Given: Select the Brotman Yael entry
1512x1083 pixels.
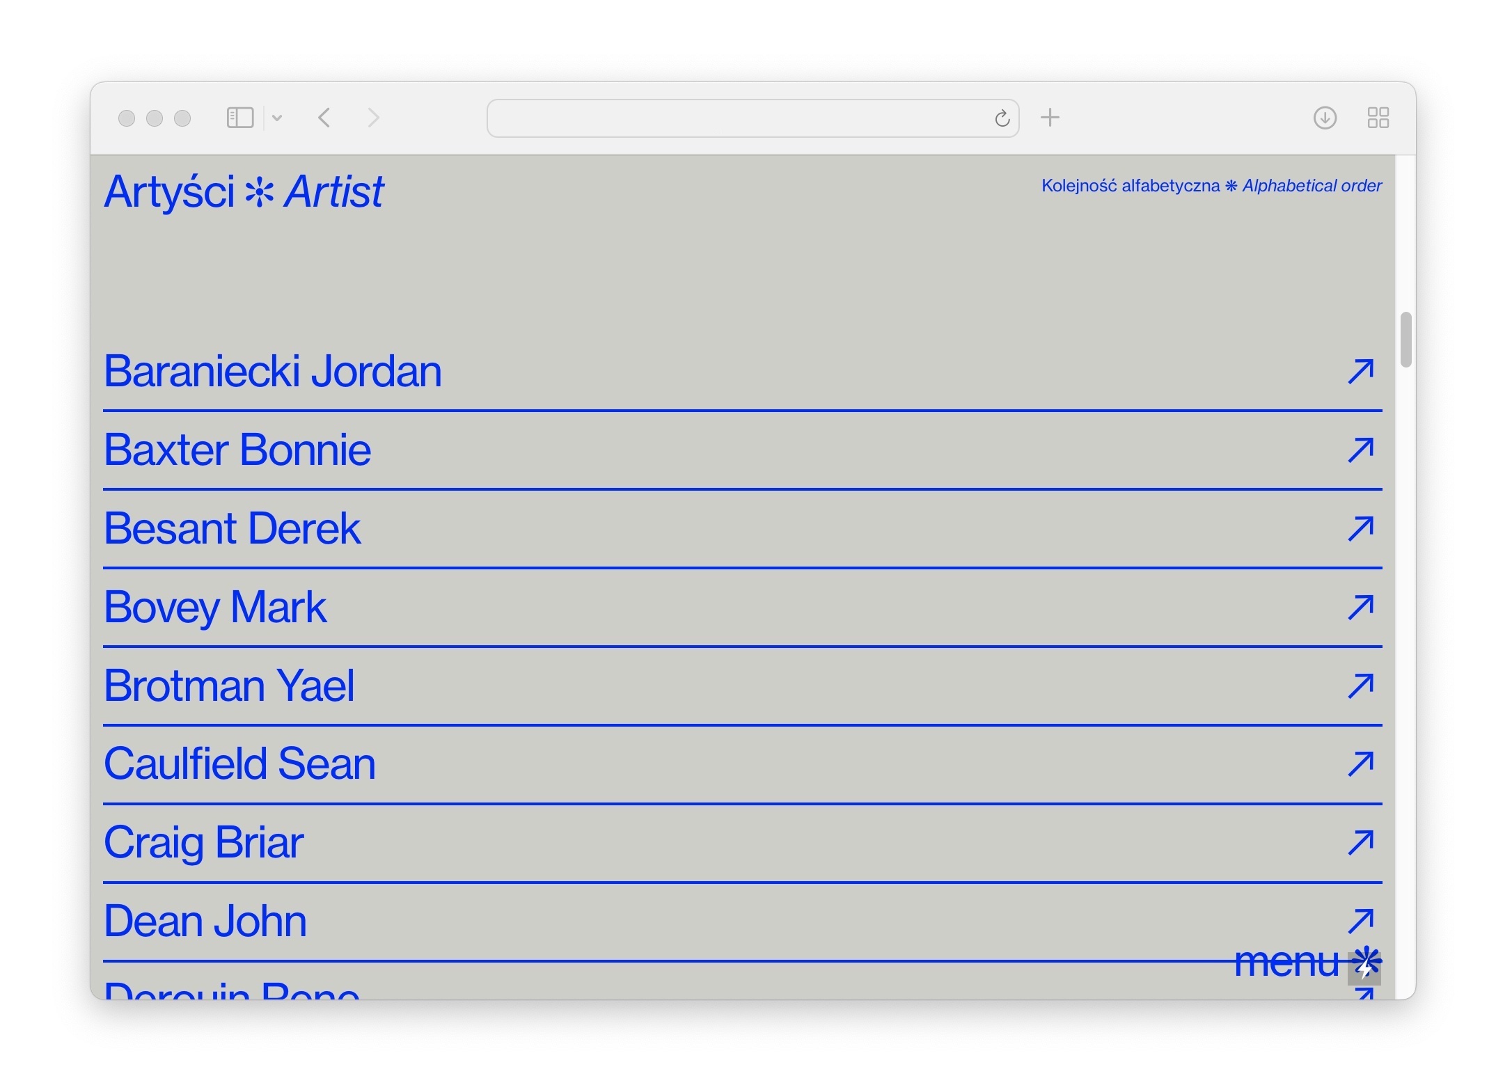Looking at the screenshot, I should 229,686.
